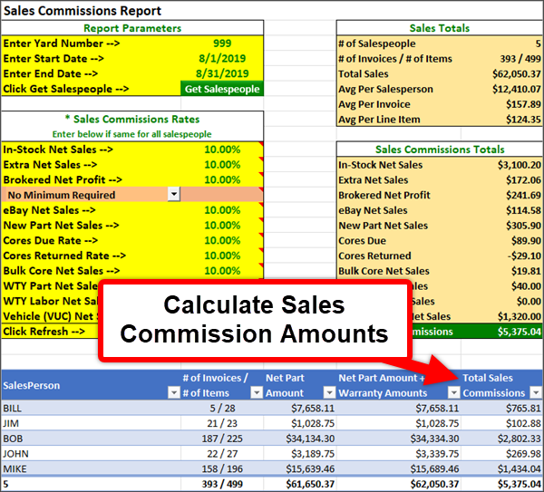Edit the In-Stock Net Sales rate
The width and height of the screenshot is (544, 492).
tap(222, 150)
